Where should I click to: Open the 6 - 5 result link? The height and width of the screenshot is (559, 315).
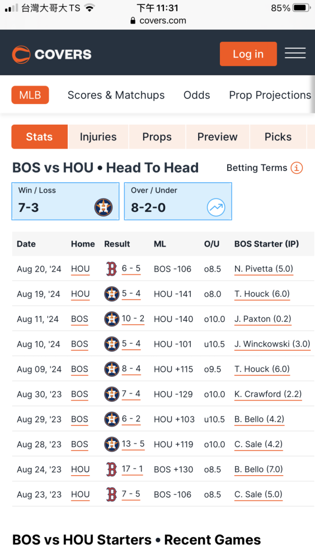[x=131, y=268]
